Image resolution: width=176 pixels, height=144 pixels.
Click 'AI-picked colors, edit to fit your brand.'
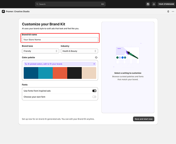(x=45, y=64)
